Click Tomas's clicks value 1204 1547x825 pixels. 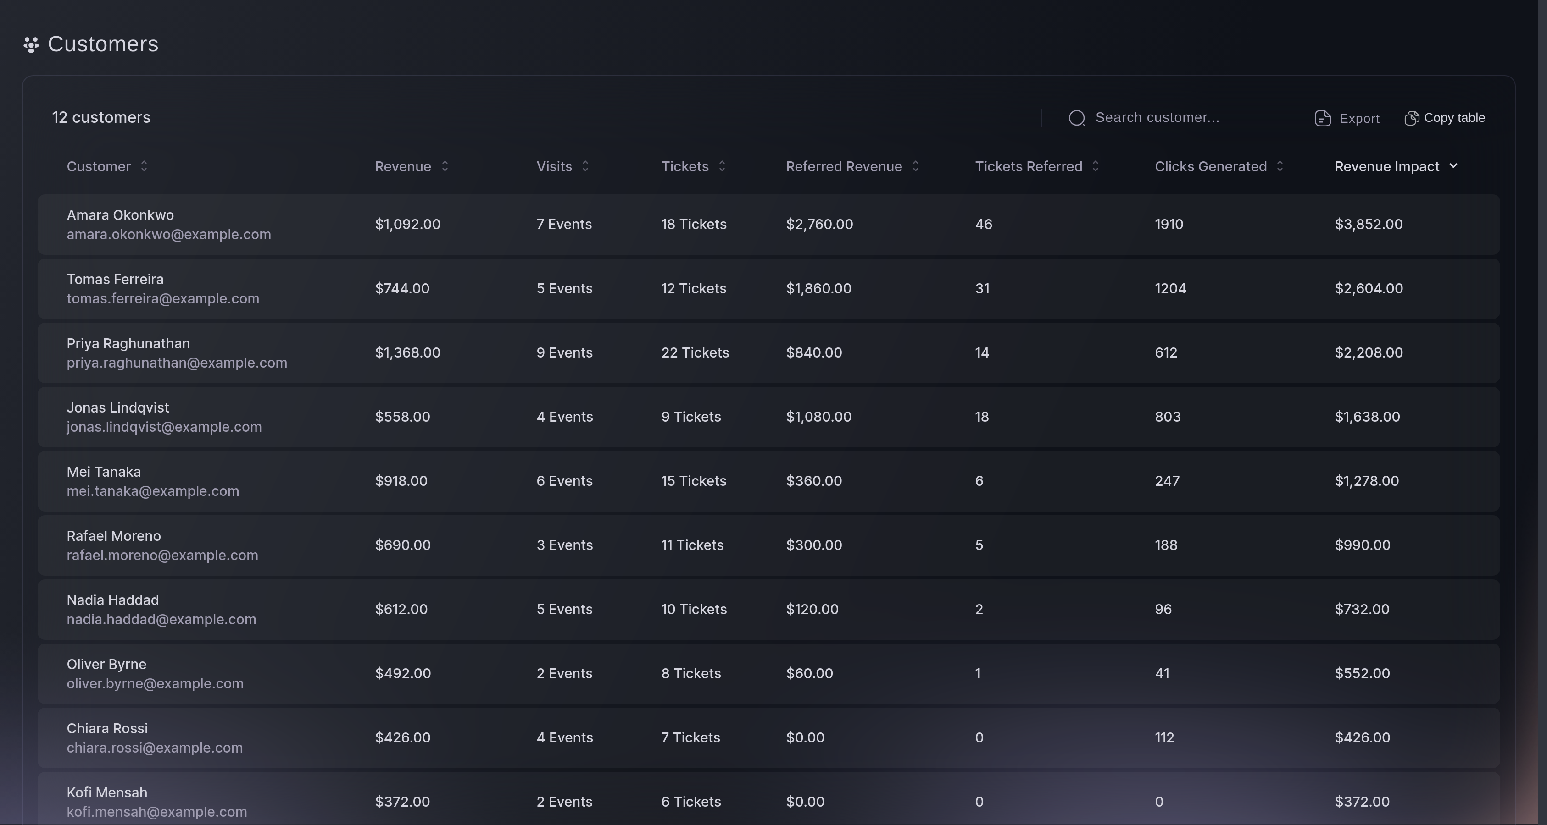click(x=1170, y=289)
